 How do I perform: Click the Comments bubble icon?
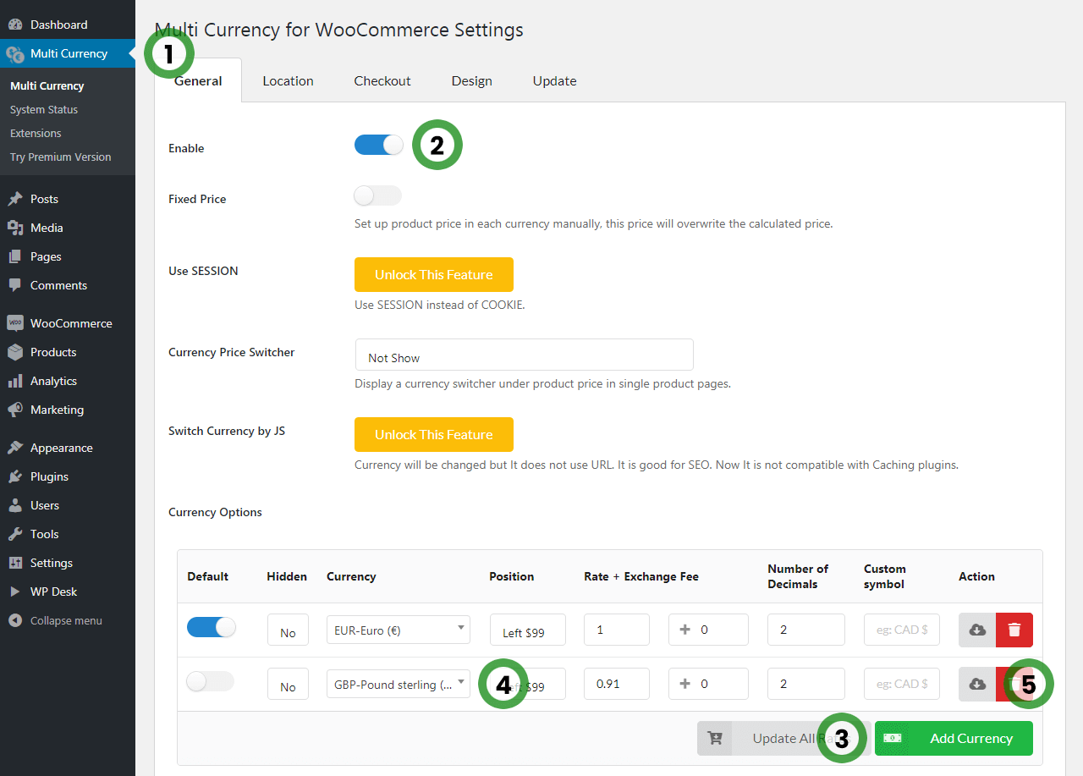pos(15,285)
